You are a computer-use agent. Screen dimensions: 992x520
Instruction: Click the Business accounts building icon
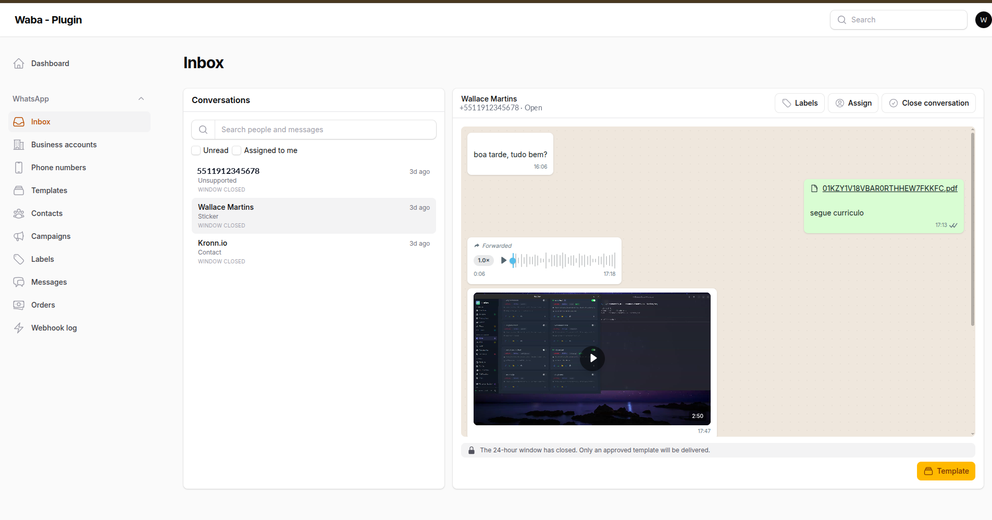19,145
